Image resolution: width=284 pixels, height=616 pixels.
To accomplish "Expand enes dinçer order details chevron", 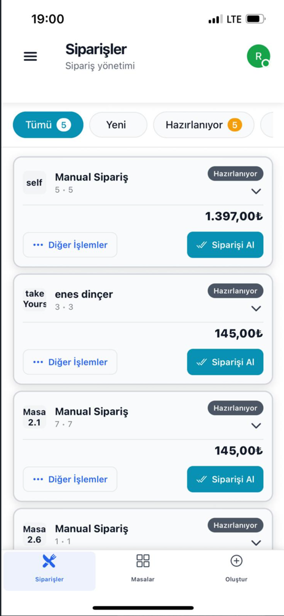I will coord(256,309).
